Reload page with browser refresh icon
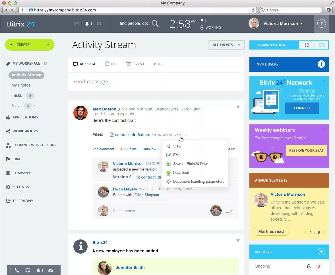Image resolution: width=335 pixels, height=275 pixels. pos(253,10)
